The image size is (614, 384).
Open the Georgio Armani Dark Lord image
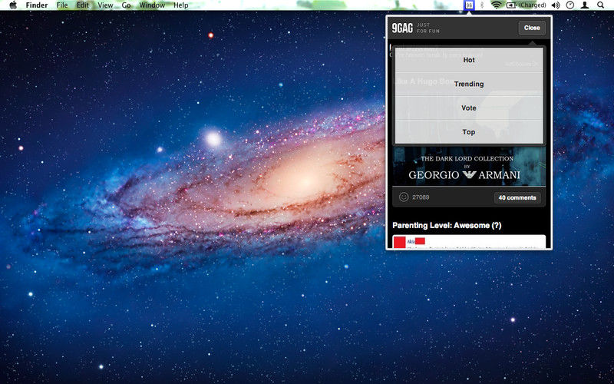pos(469,166)
